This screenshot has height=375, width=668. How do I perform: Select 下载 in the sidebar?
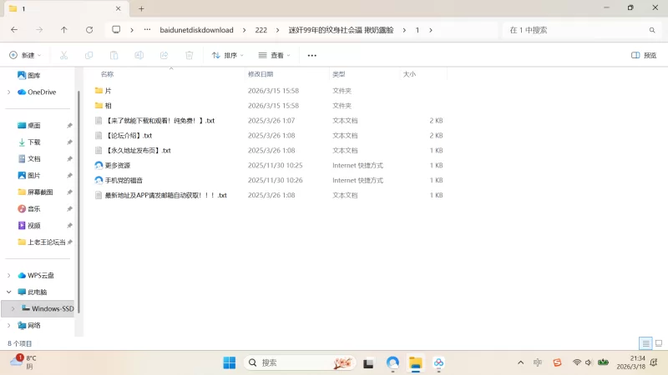coord(33,142)
